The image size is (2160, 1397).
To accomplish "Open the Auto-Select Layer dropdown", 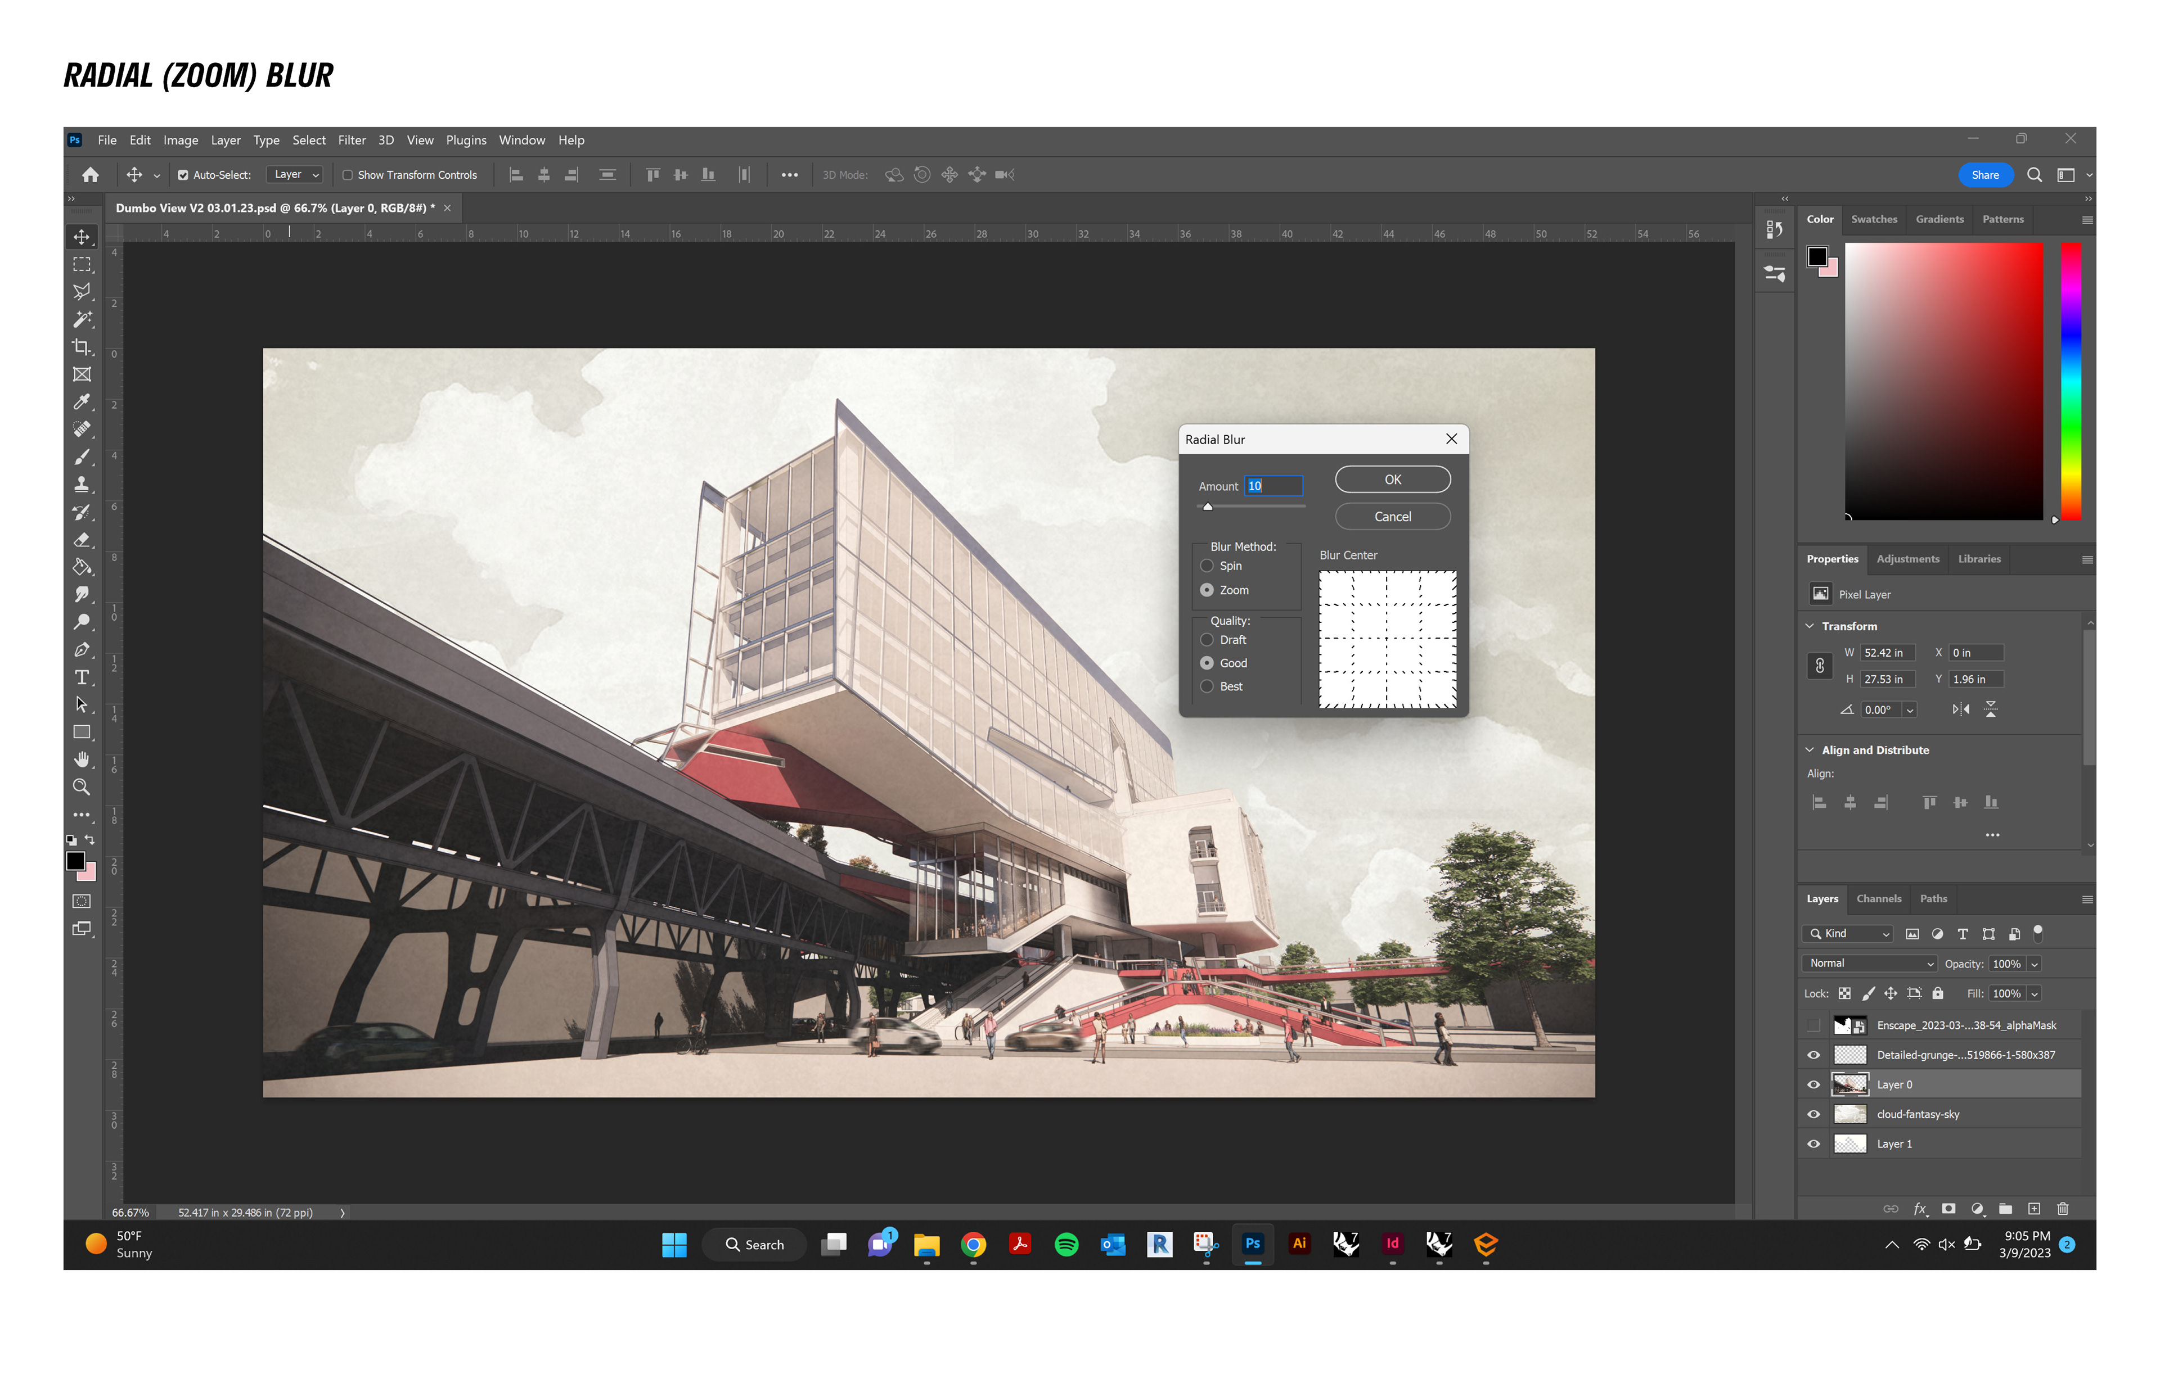I will [x=296, y=175].
